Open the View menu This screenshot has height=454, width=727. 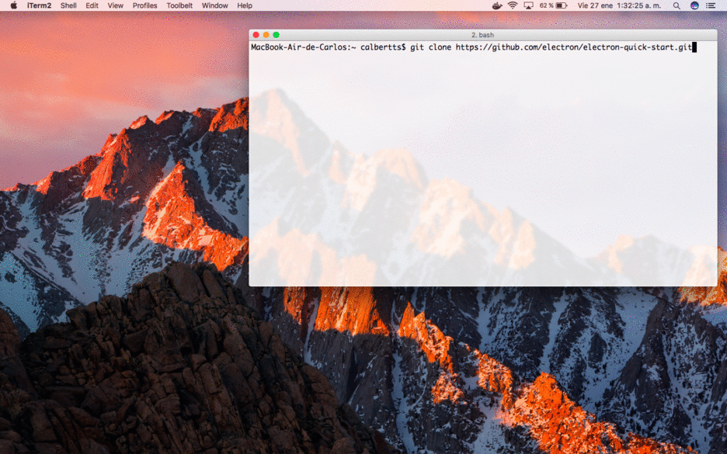tap(116, 5)
